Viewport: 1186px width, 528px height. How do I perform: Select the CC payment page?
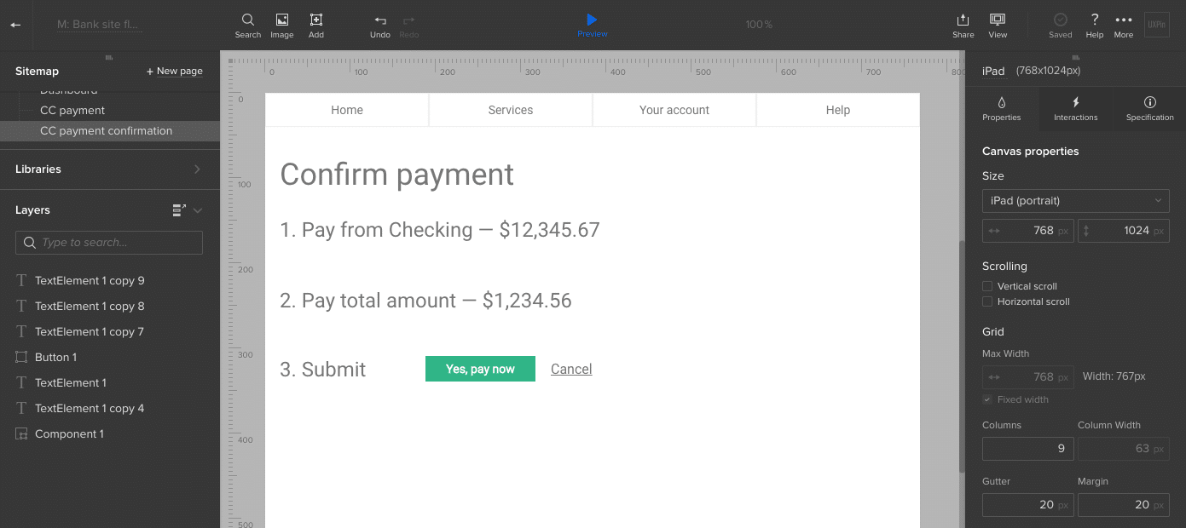click(72, 111)
